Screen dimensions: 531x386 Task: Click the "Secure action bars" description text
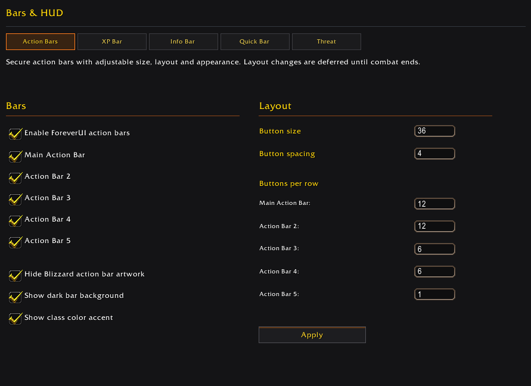(213, 62)
